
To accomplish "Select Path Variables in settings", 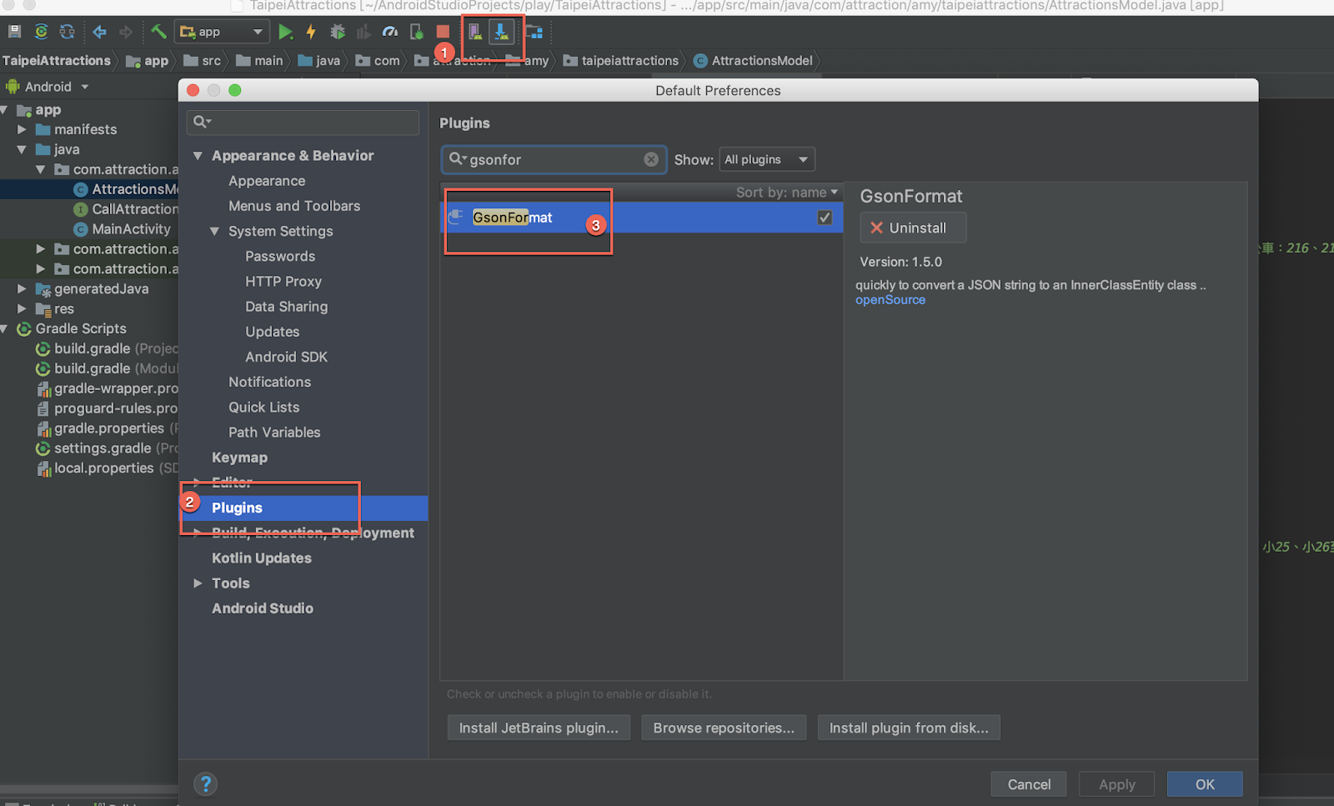I will click(x=274, y=433).
